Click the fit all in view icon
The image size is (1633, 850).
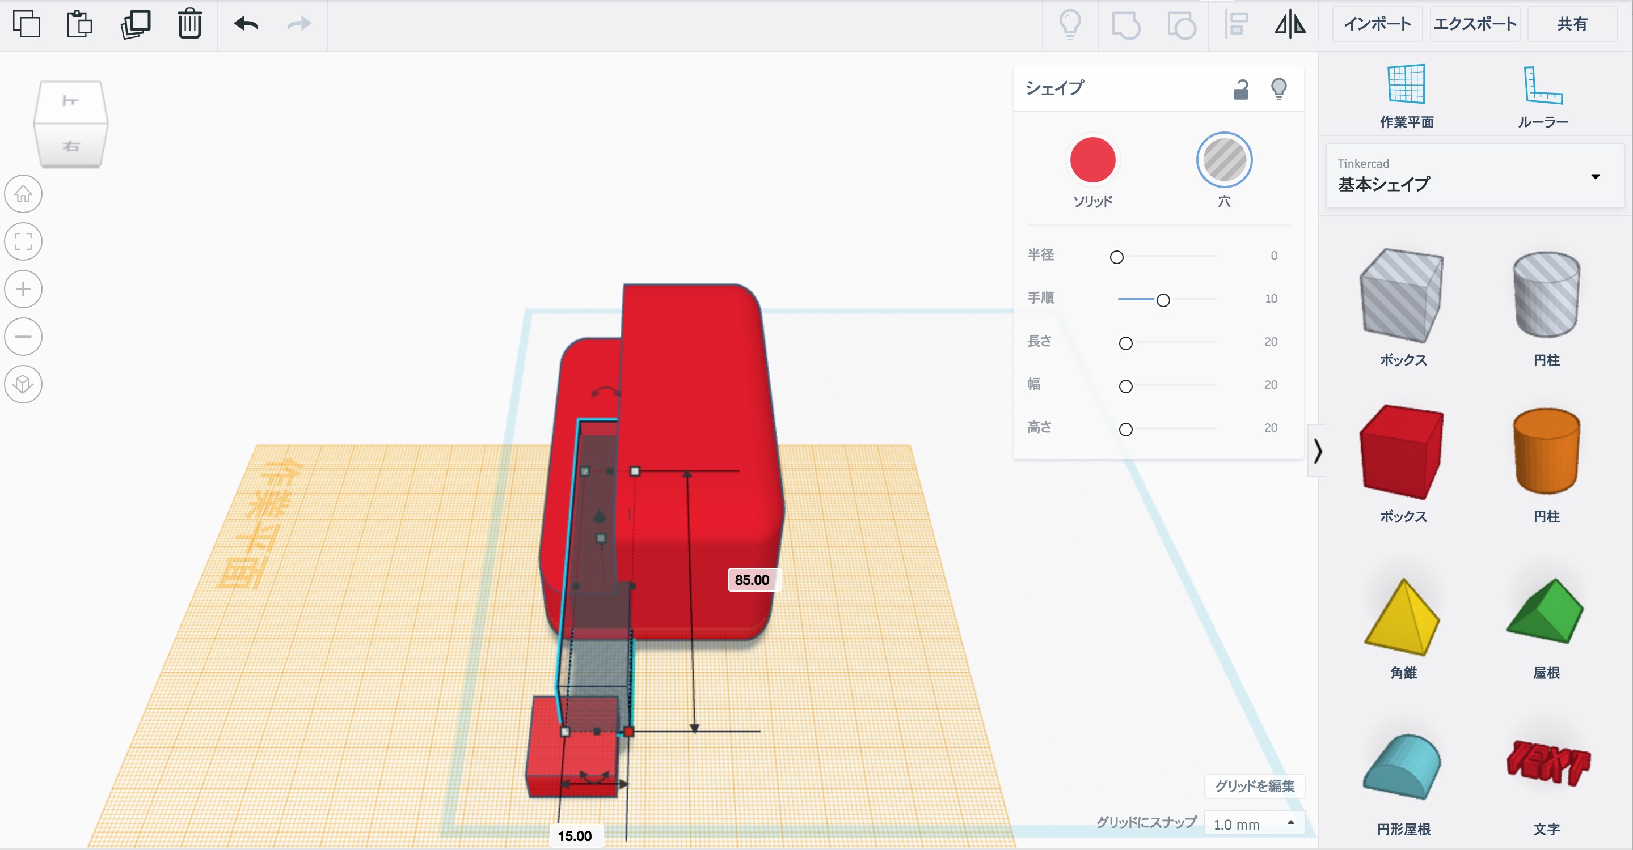(23, 241)
